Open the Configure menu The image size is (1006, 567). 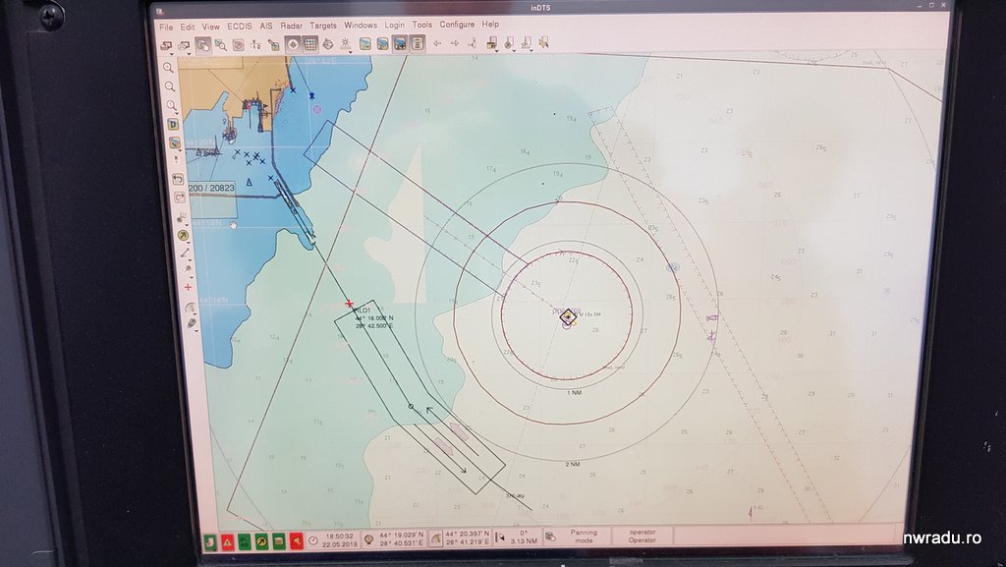pyautogui.click(x=457, y=25)
